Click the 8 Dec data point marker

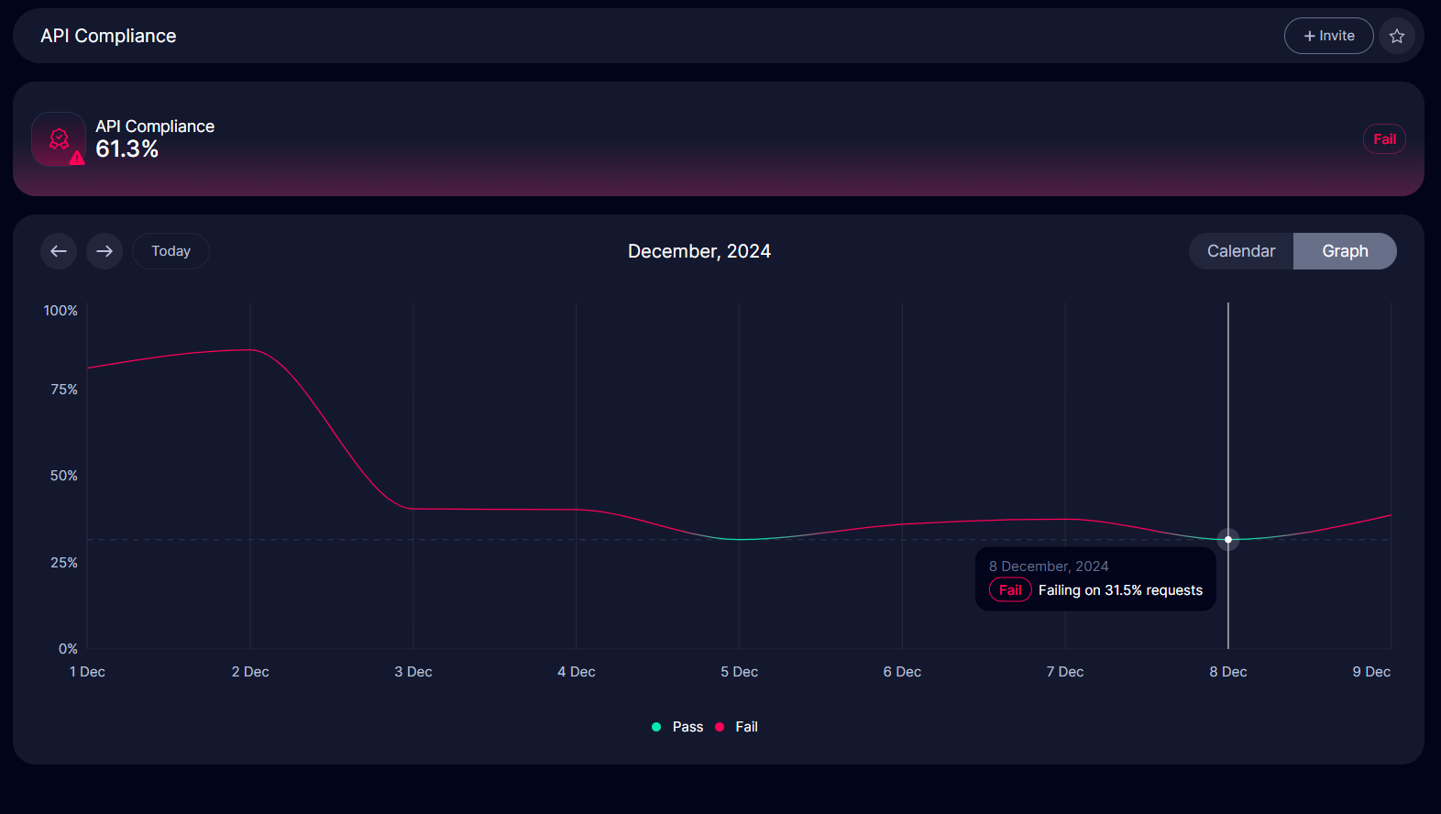click(1228, 539)
